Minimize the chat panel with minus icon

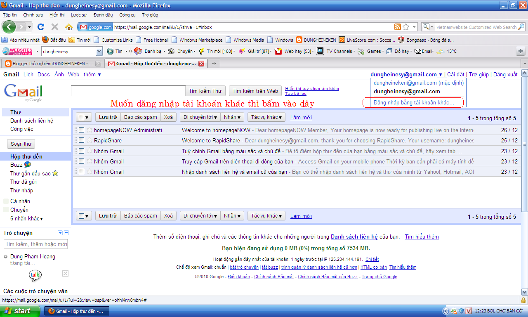click(66, 233)
